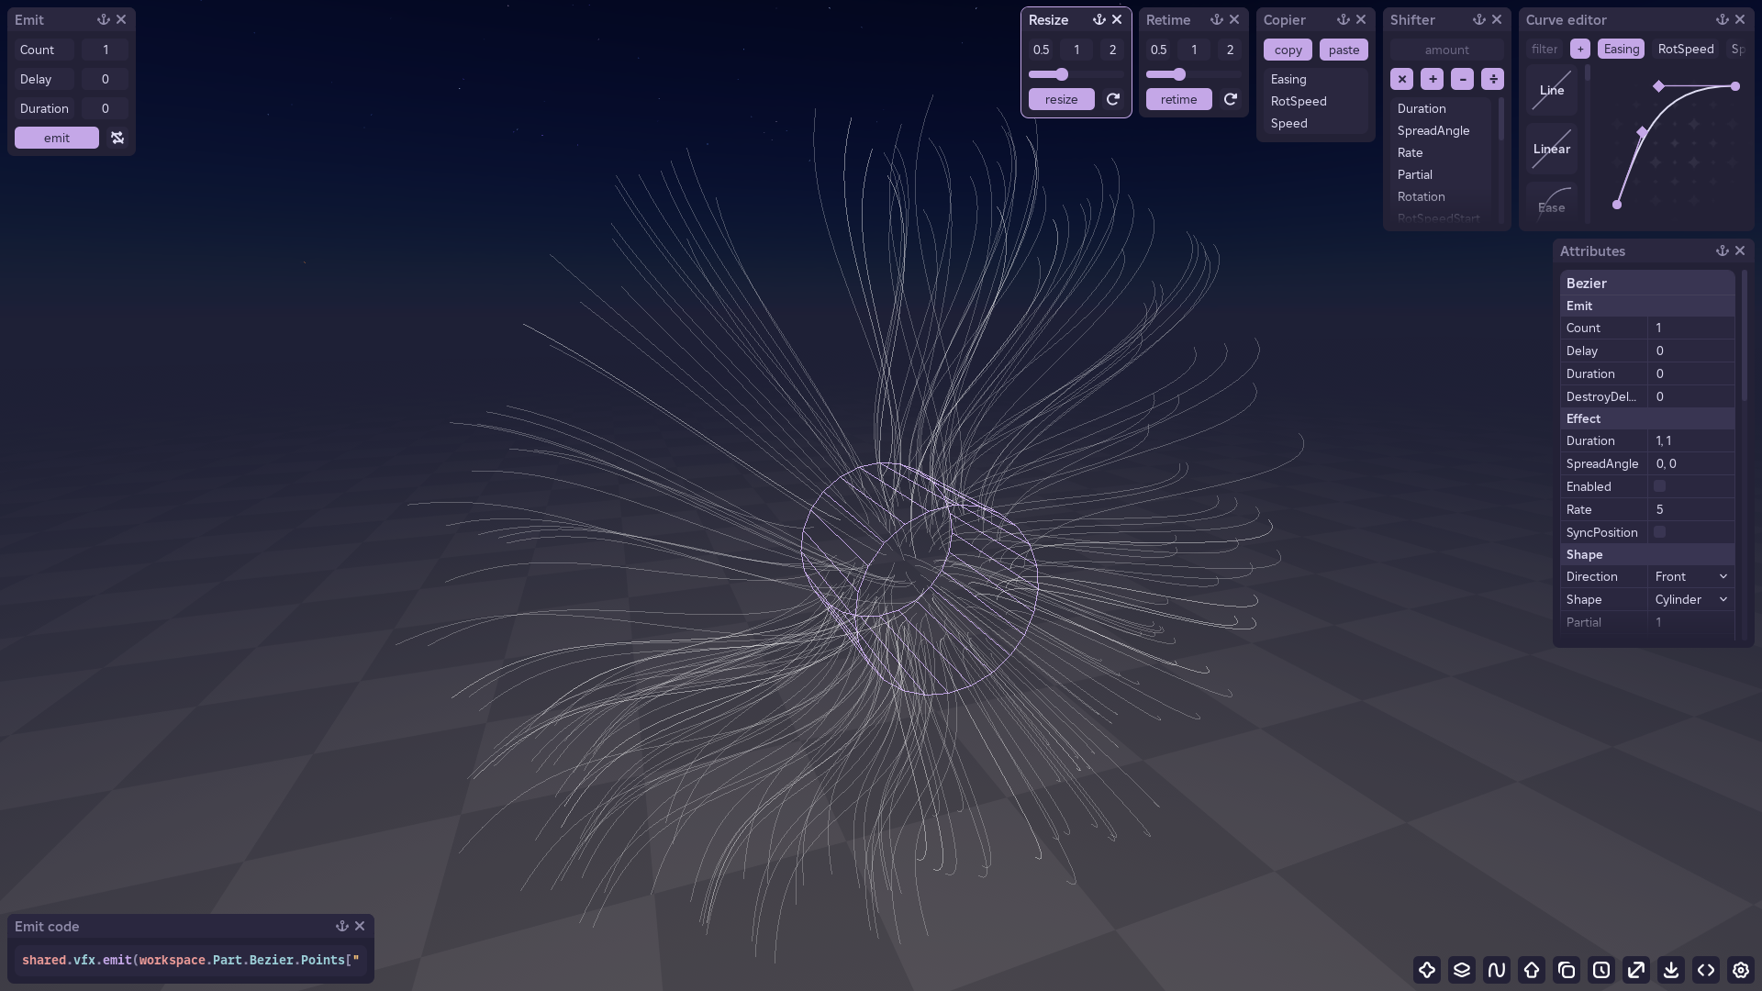Toggle the Enabled checkbox in Attributes
The width and height of the screenshot is (1762, 991).
pyautogui.click(x=1659, y=486)
